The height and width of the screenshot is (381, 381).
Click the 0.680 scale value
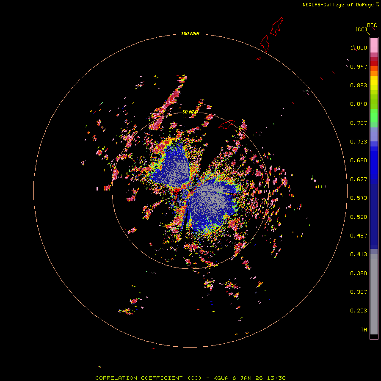click(359, 160)
